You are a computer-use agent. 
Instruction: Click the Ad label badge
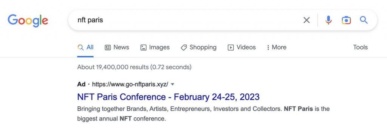81,84
